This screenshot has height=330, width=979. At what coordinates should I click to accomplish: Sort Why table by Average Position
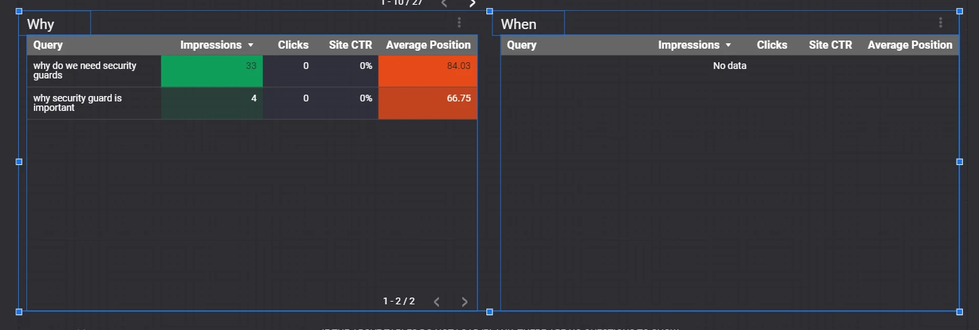(428, 45)
